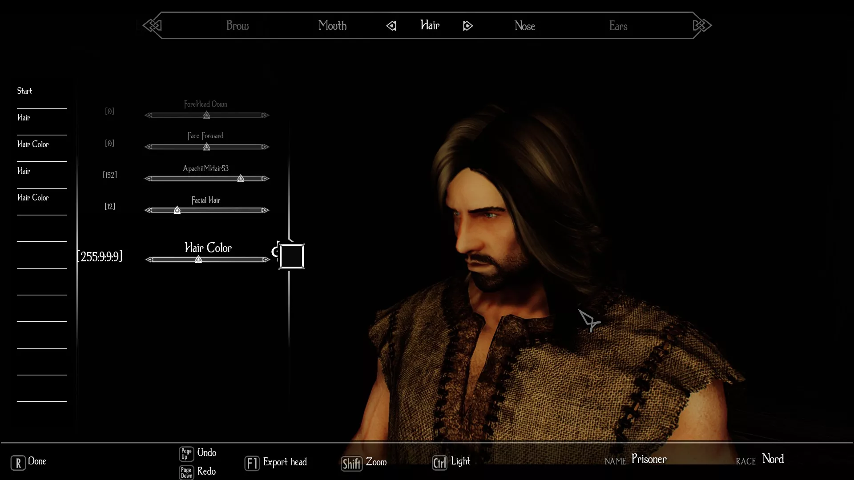The image size is (854, 480).
Task: Decrease Hair Color with its left arrow
Action: [149, 259]
